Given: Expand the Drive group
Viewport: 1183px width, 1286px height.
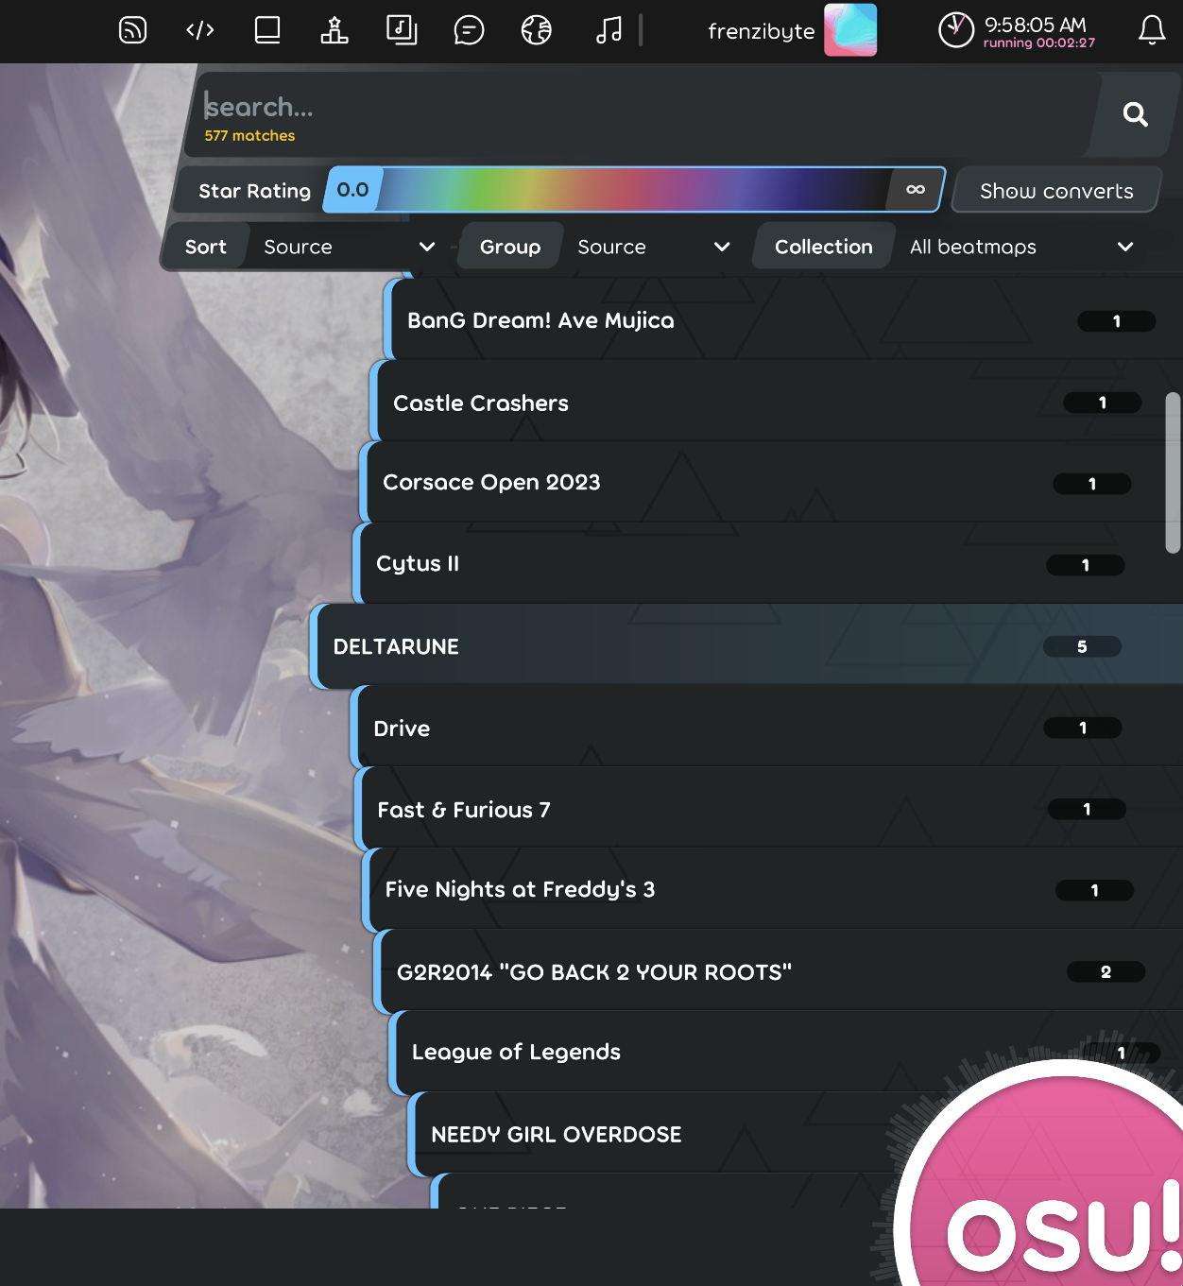Looking at the screenshot, I should click(x=767, y=728).
